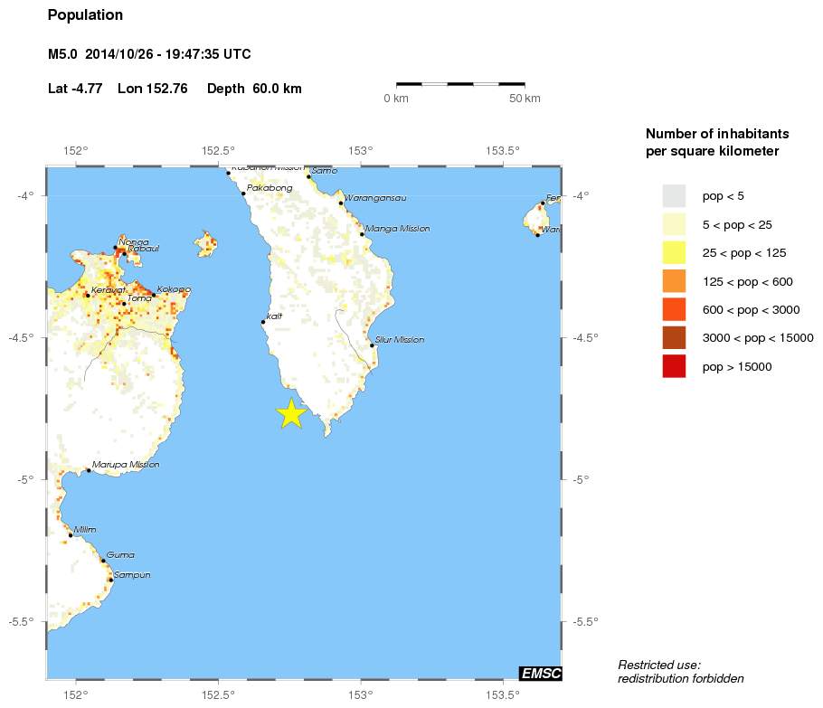
Task: Click the yellow star epicenter marker
Action: (290, 412)
